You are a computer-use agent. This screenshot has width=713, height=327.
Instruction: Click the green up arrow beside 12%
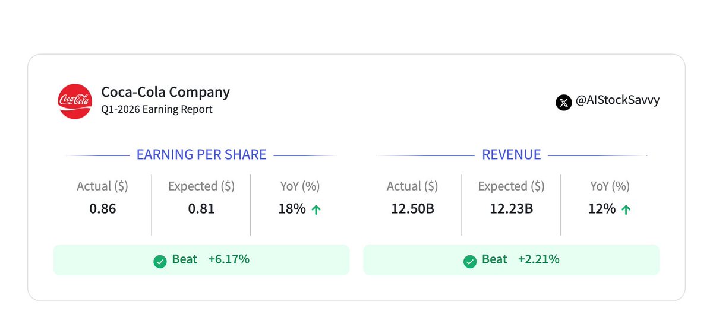click(626, 209)
